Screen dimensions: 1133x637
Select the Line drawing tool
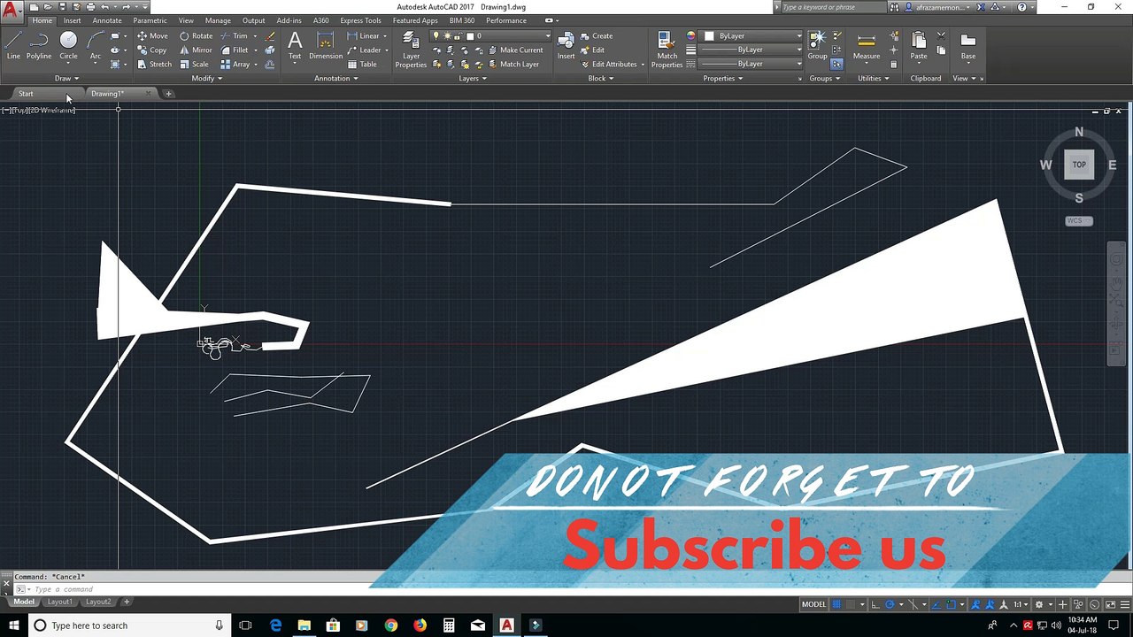tap(13, 45)
